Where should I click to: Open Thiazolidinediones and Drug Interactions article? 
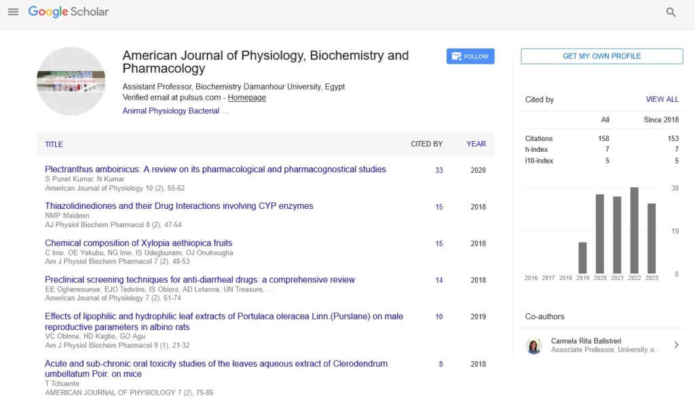(179, 205)
